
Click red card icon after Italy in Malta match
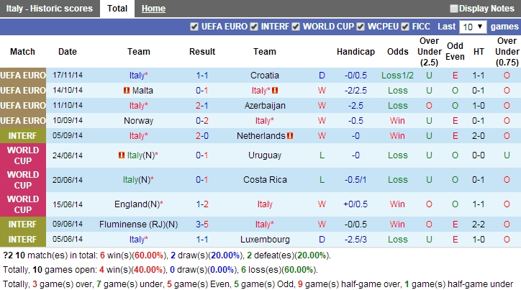pos(275,91)
